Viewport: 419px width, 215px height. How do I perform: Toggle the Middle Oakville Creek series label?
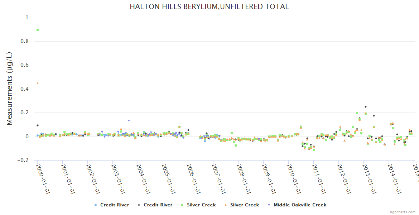(x=300, y=205)
